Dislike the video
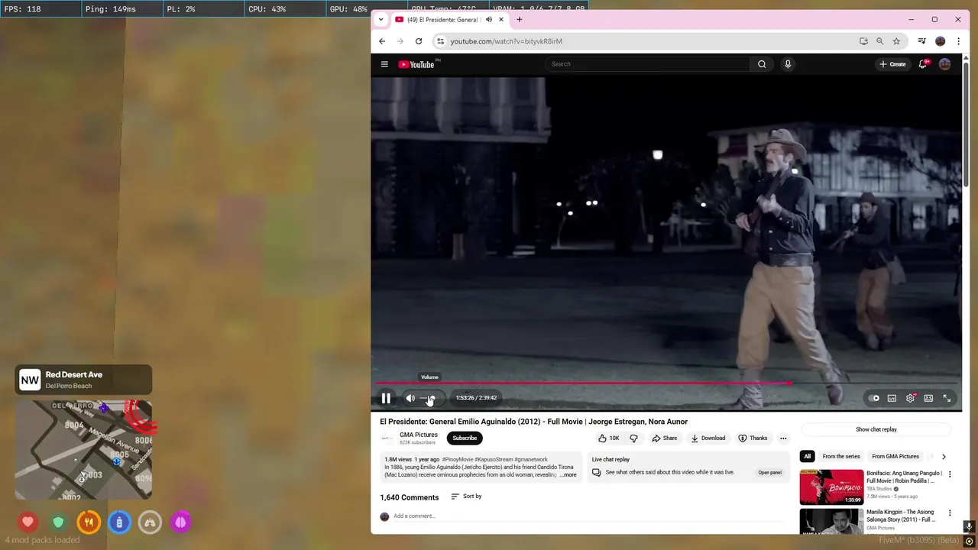Viewport: 978px width, 550px height. (x=633, y=438)
